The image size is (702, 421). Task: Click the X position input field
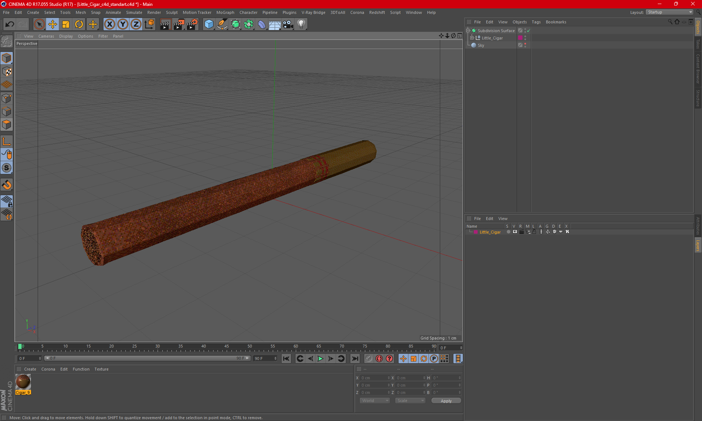(375, 378)
